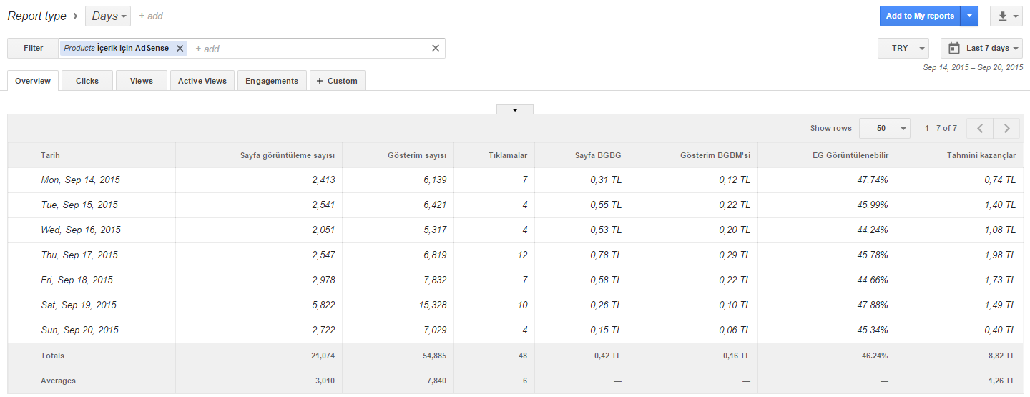This screenshot has height=397, width=1030.
Task: Remove the İçerik için AdSense filter chip
Action: pos(180,48)
